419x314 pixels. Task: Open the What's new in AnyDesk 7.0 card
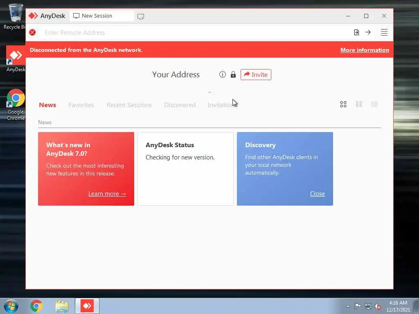(86, 169)
